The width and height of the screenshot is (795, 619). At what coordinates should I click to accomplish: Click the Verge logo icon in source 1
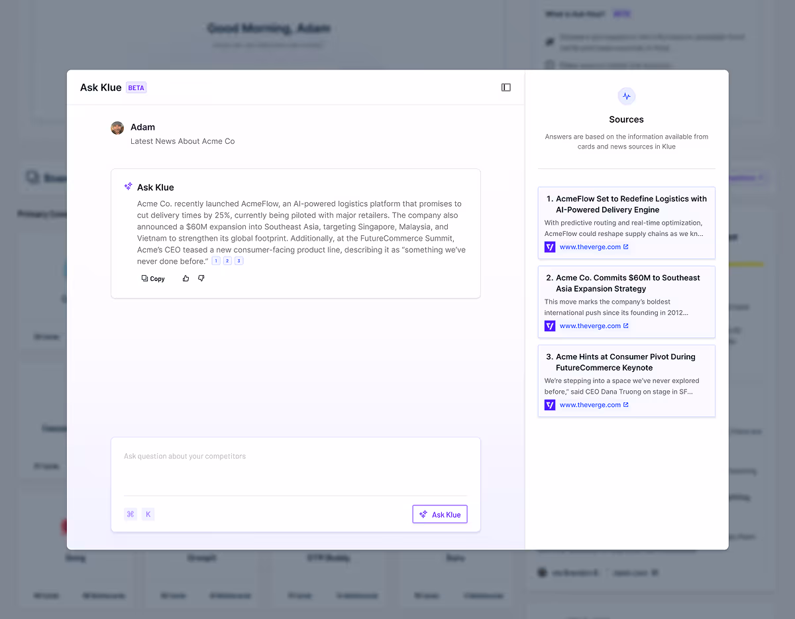pyautogui.click(x=550, y=247)
